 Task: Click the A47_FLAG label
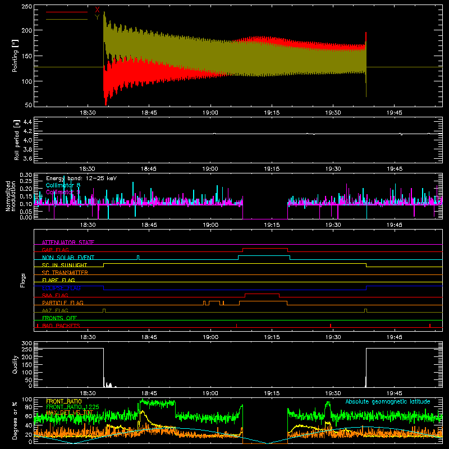tap(55, 310)
